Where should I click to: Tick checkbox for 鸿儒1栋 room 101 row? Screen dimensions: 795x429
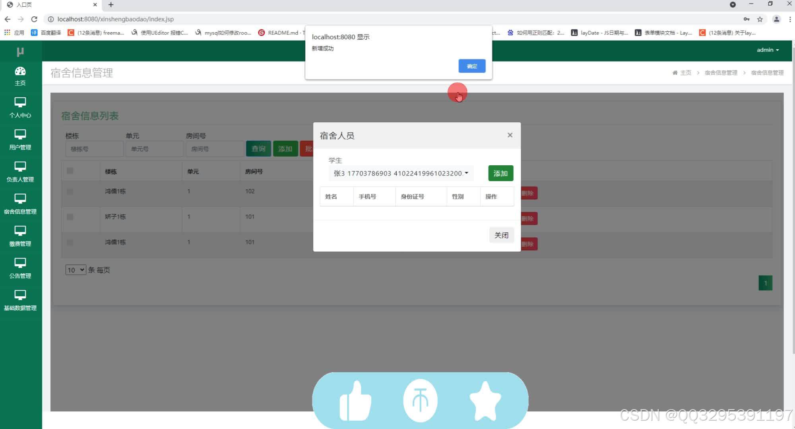click(70, 242)
